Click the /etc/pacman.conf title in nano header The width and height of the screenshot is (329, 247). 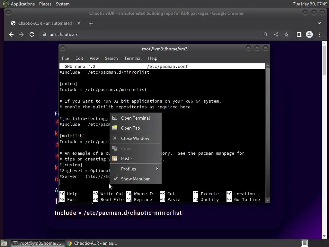[x=167, y=66]
